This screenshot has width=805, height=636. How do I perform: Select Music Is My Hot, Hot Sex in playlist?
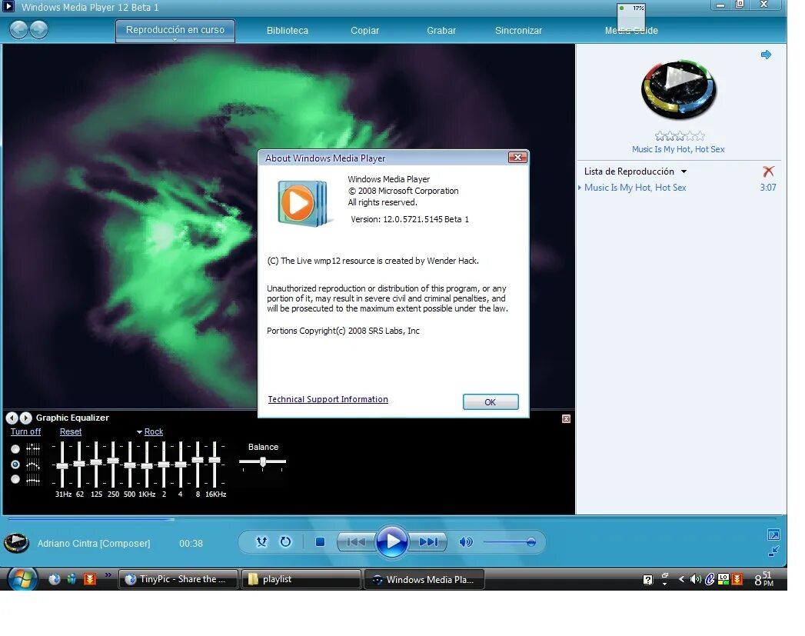tap(634, 188)
